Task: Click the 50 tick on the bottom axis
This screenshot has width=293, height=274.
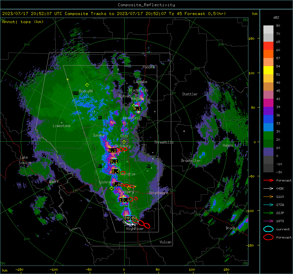Action: 158,269
